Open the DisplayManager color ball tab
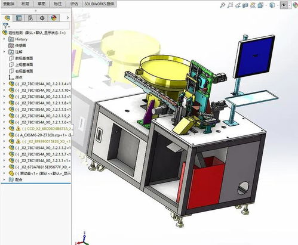 (54, 18)
